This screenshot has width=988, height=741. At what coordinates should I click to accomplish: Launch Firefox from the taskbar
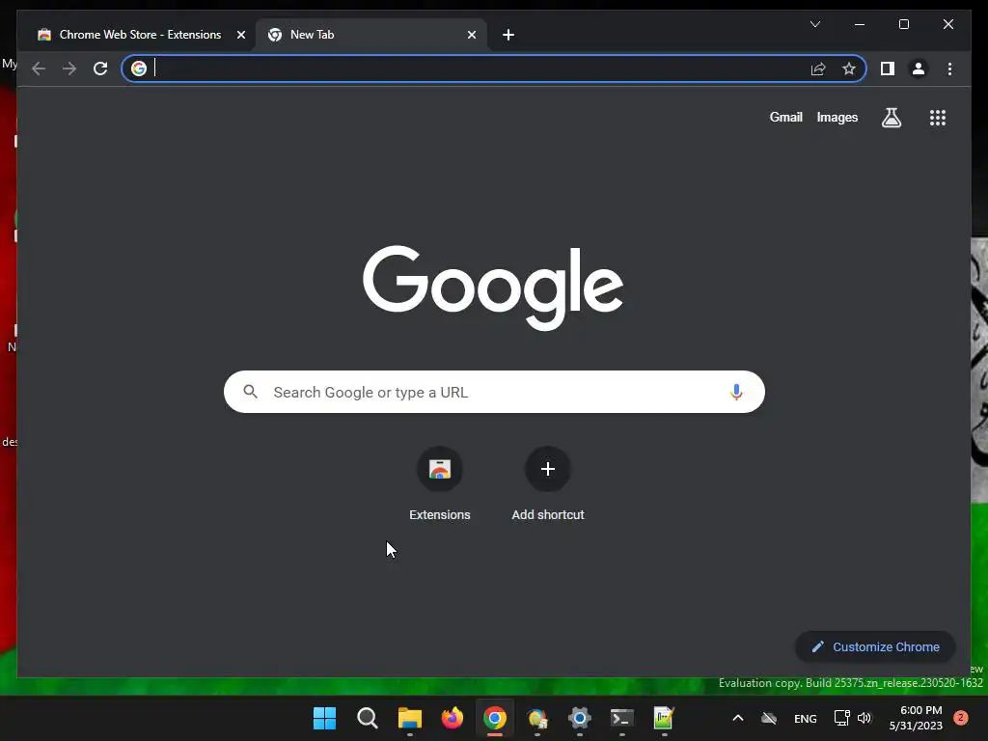[x=452, y=718]
